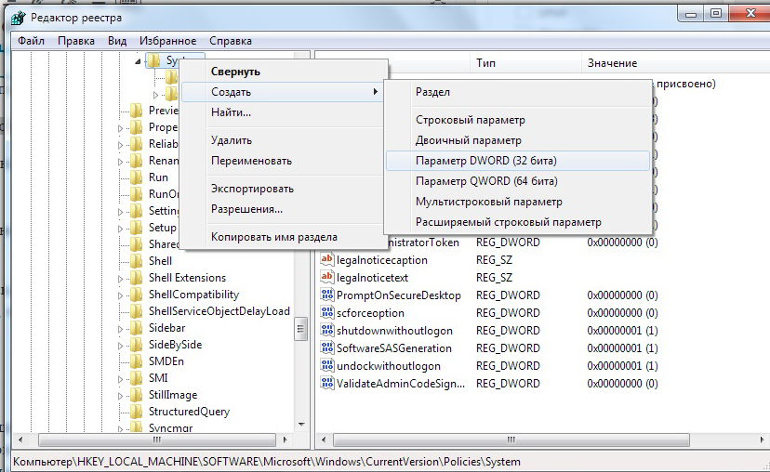The width and height of the screenshot is (770, 472).
Task: Click the Shell key folder icon
Action: [x=137, y=260]
